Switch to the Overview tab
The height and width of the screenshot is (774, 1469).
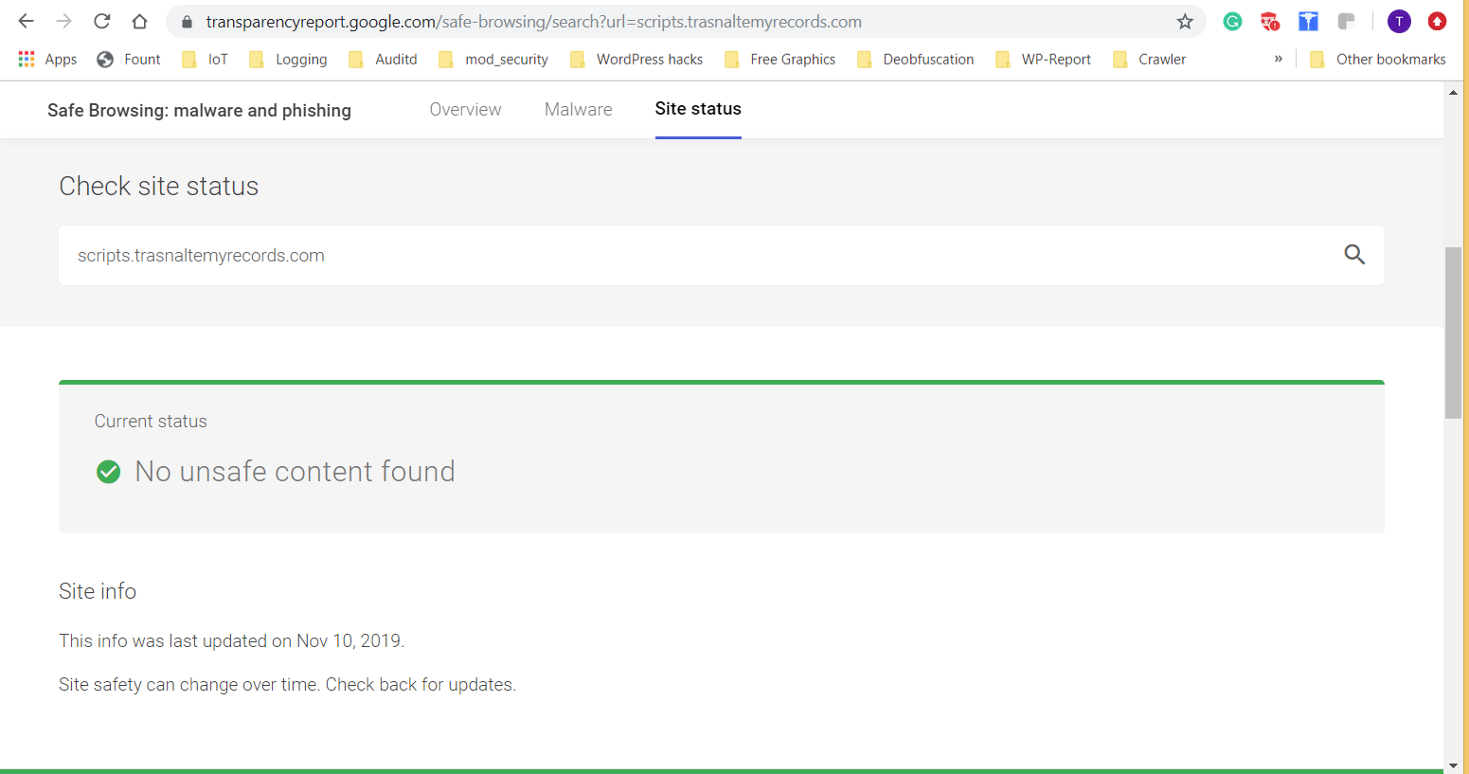coord(465,110)
